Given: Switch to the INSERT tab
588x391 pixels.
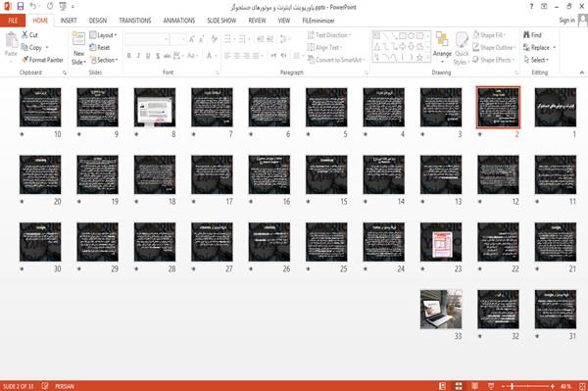Looking at the screenshot, I should point(69,21).
